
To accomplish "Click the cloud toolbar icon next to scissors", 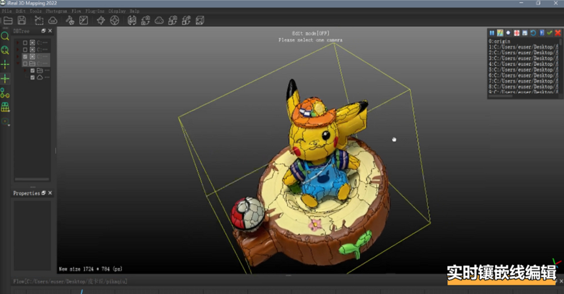I will pos(52,20).
